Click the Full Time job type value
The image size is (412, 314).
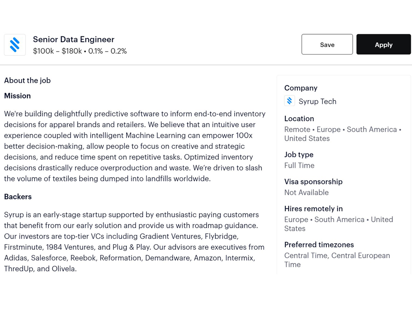[x=299, y=166]
